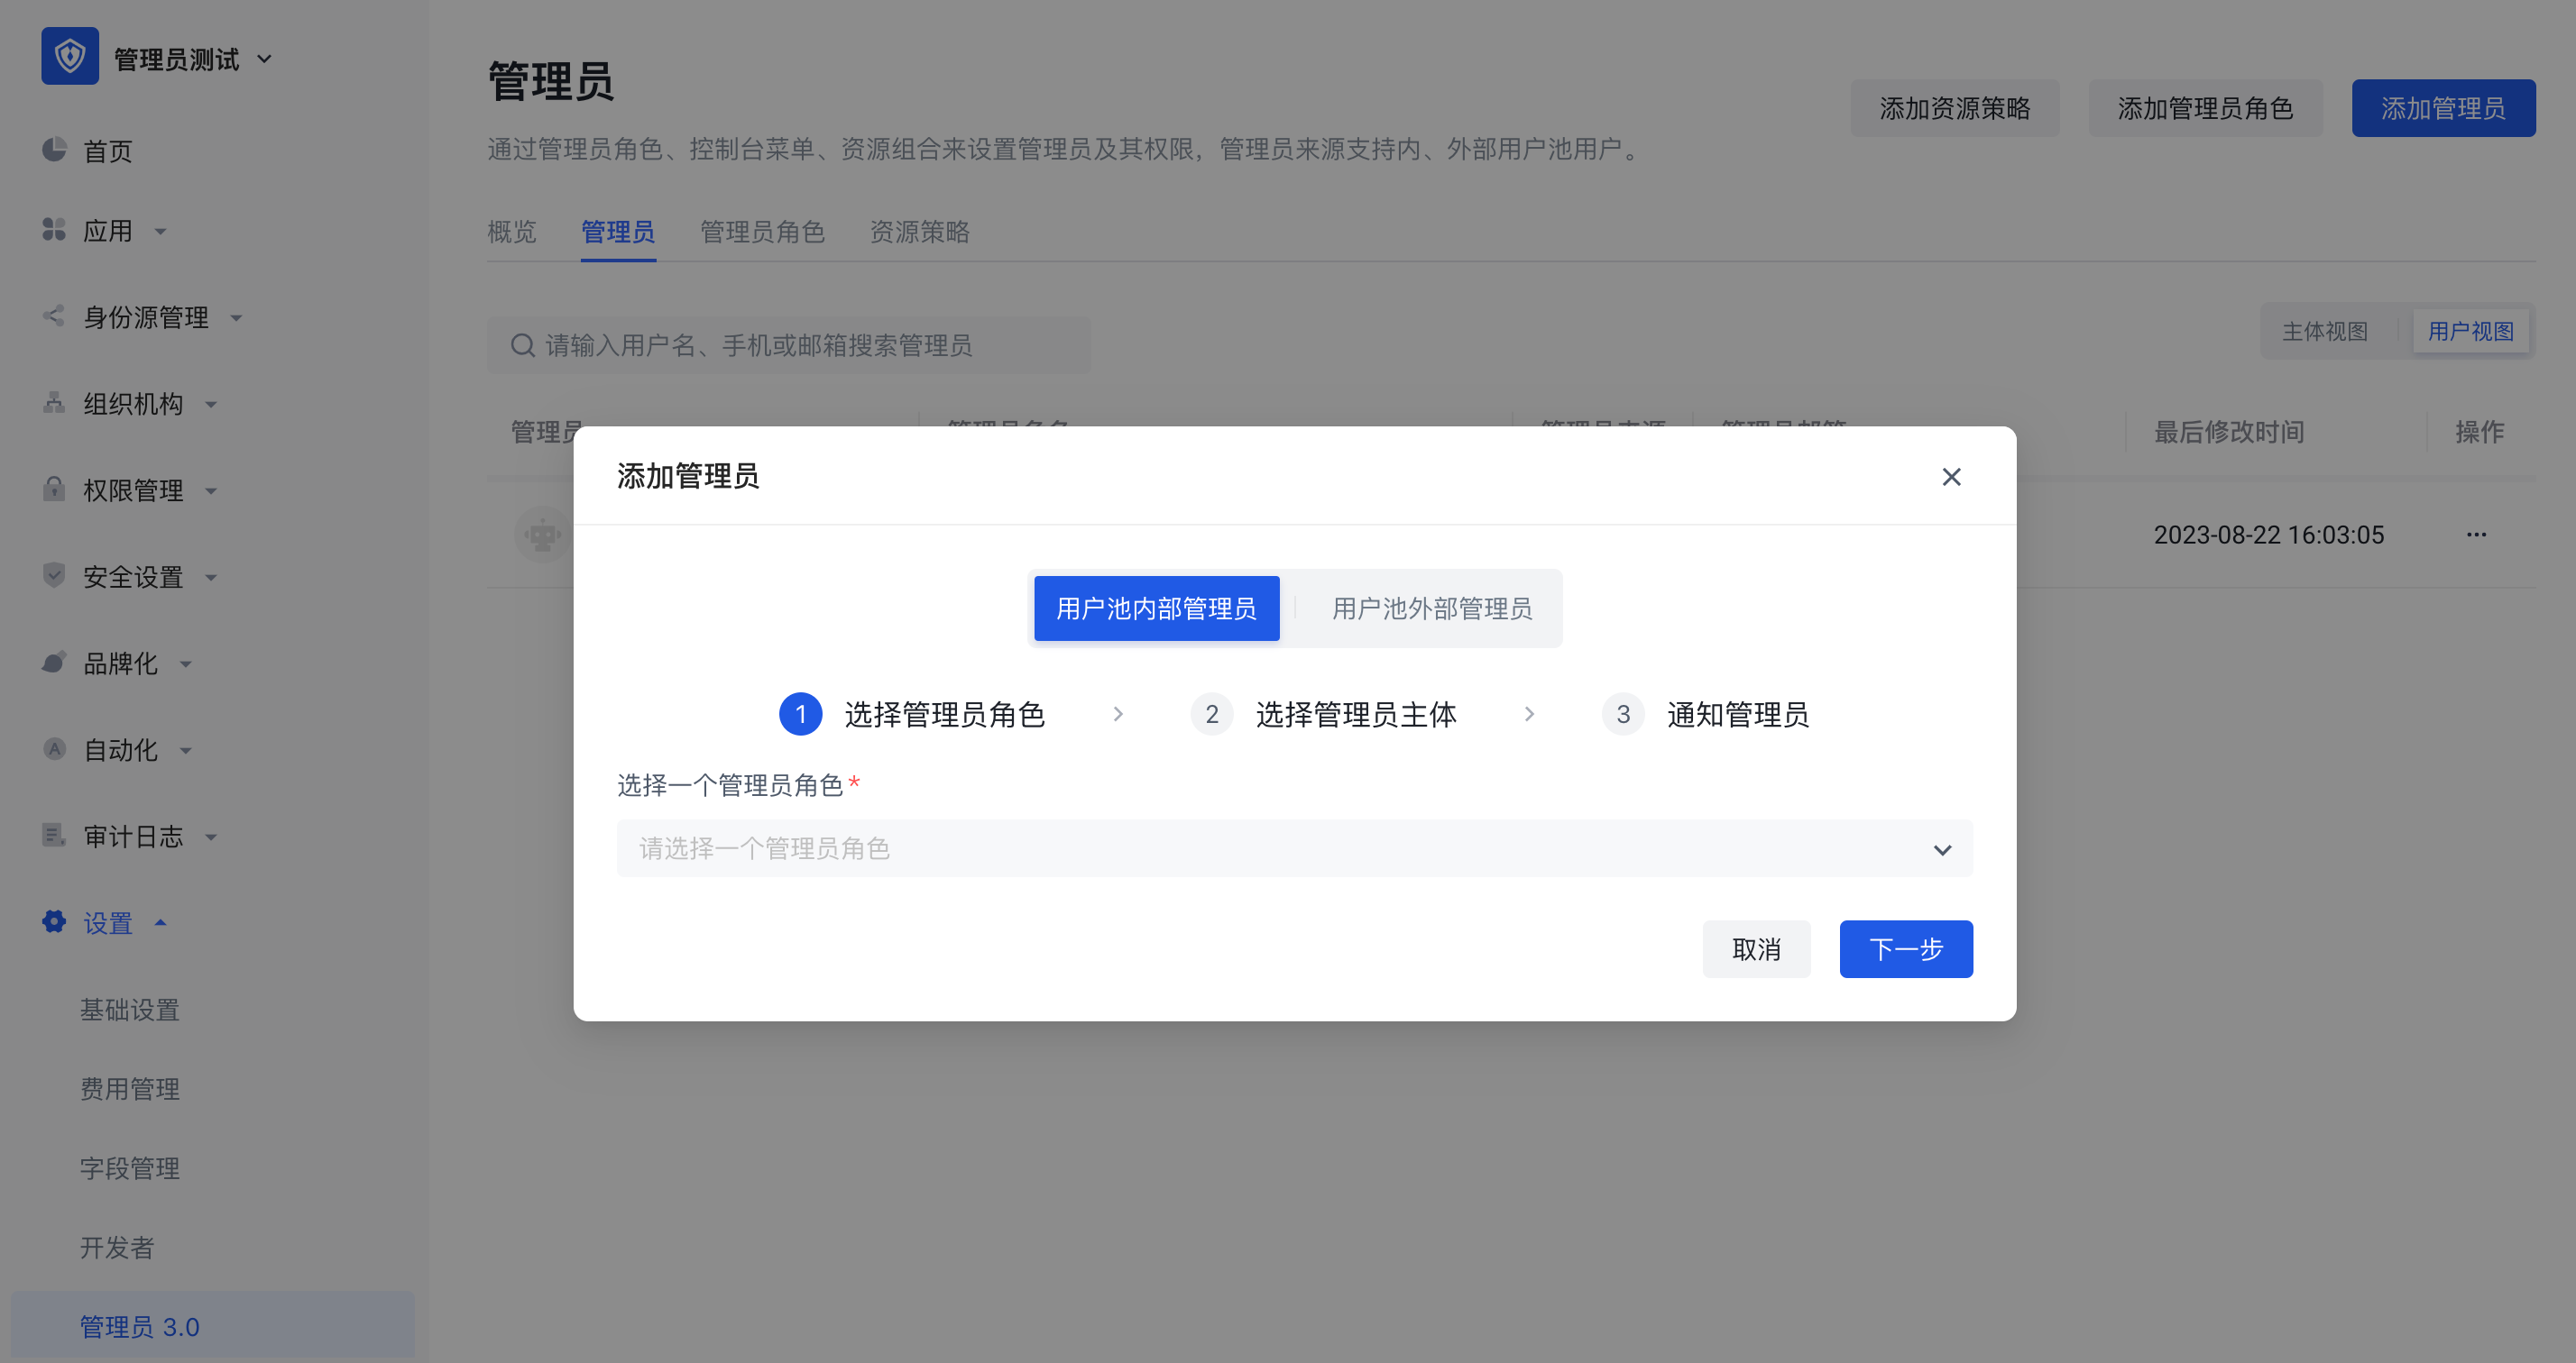Image resolution: width=2576 pixels, height=1363 pixels.
Task: Switch to external user pool administrator option
Action: (1431, 608)
